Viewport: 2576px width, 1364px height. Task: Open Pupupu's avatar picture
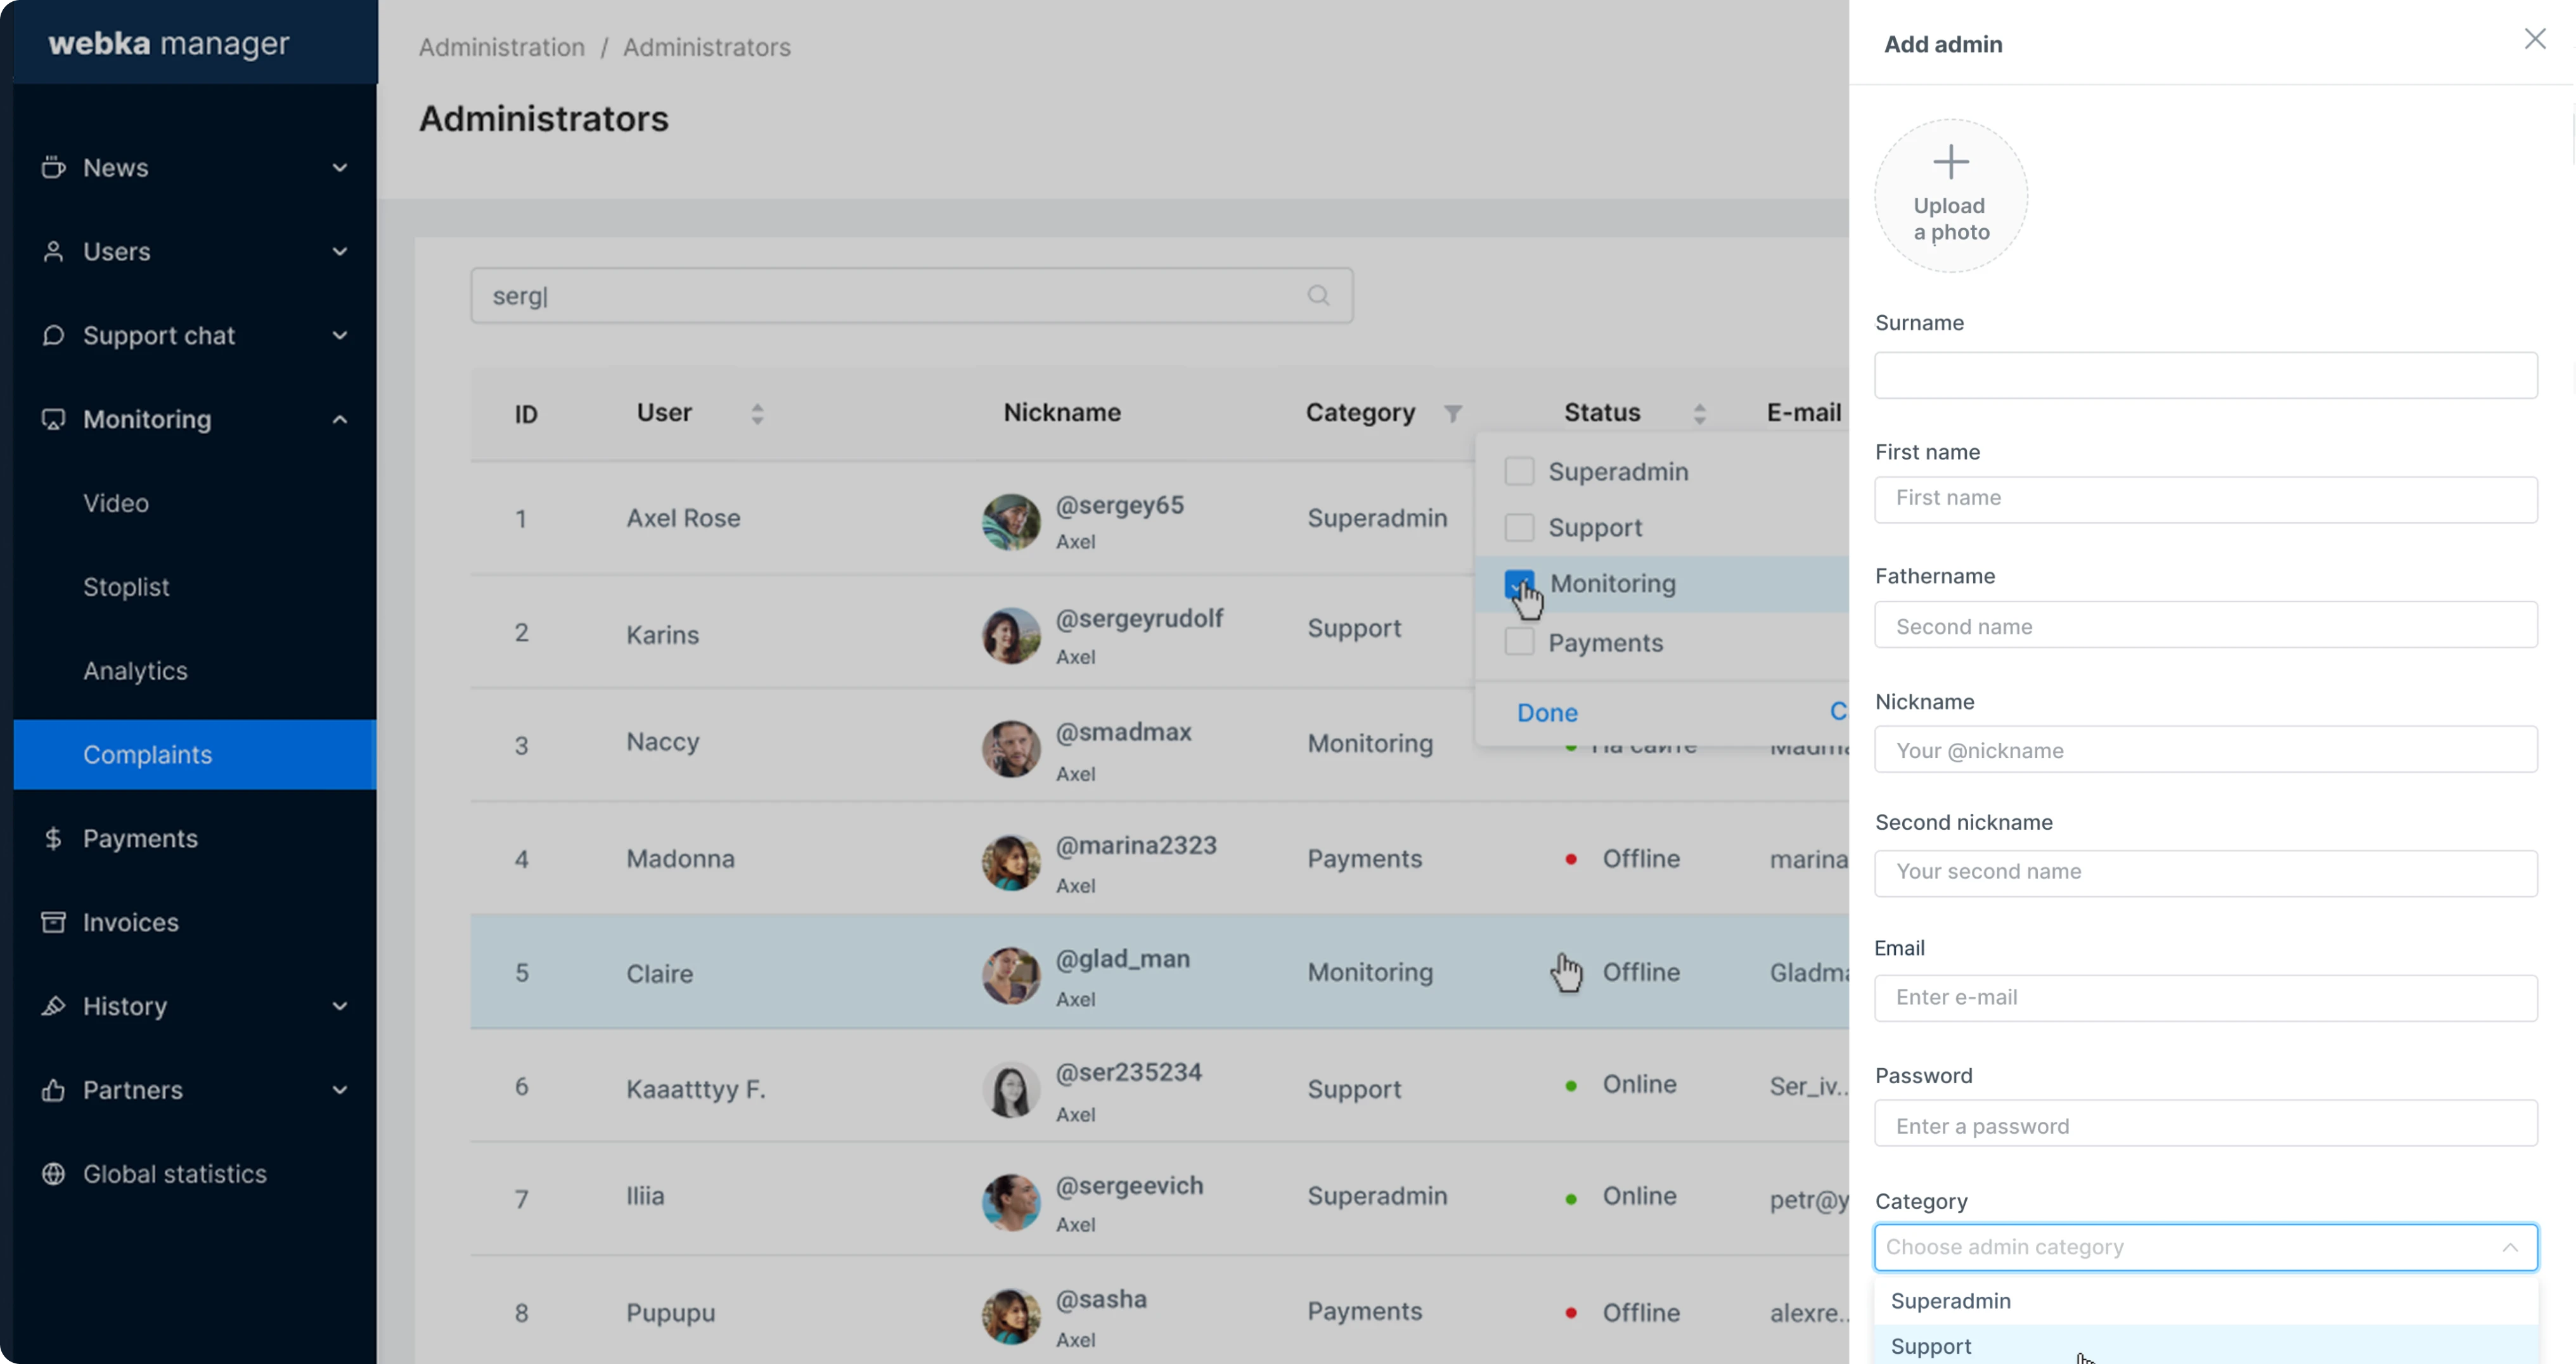1011,1316
